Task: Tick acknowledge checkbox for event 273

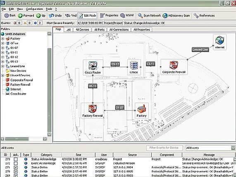Action: (x=16, y=159)
